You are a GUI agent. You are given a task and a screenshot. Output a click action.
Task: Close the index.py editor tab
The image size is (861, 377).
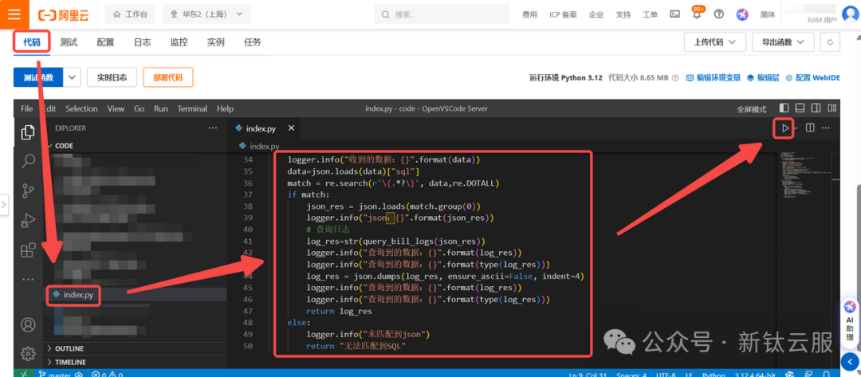(x=292, y=128)
